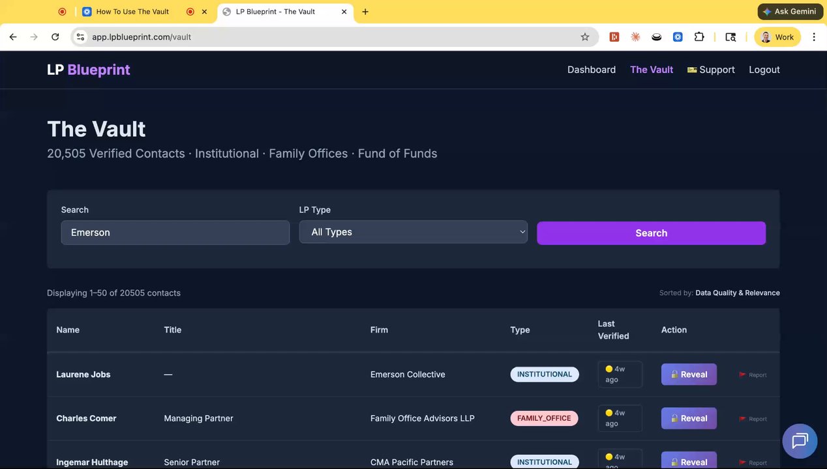Screen dimensions: 827x469
Task: Switch to the How To Use The Vault tab
Action: [132, 12]
